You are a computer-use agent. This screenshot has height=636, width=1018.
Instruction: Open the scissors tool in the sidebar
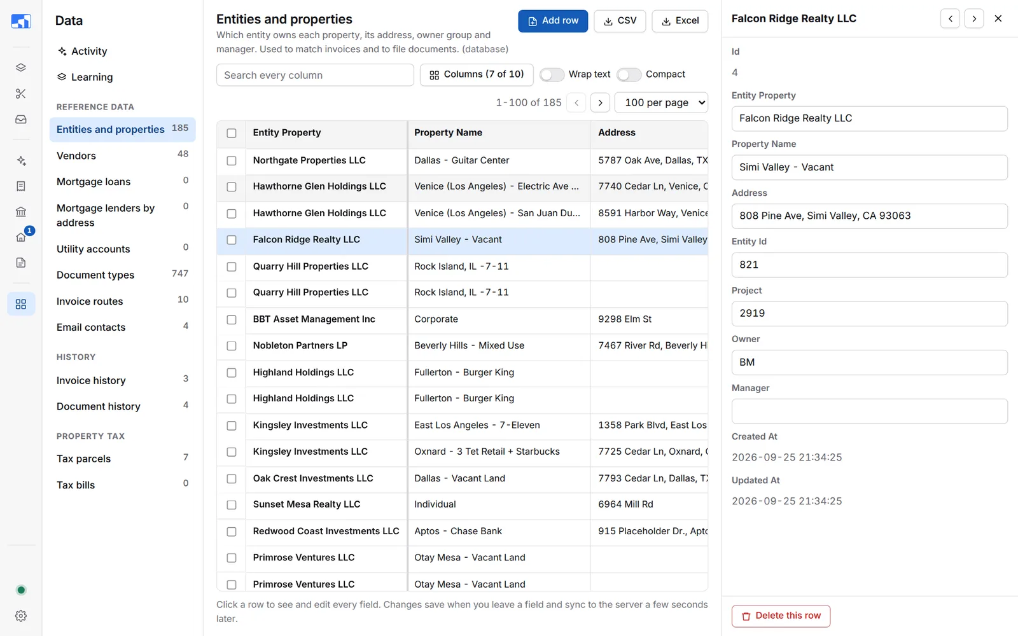click(x=21, y=93)
